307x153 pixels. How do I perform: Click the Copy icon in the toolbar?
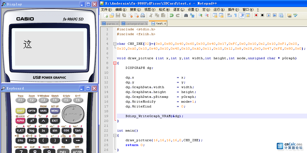point(157,15)
